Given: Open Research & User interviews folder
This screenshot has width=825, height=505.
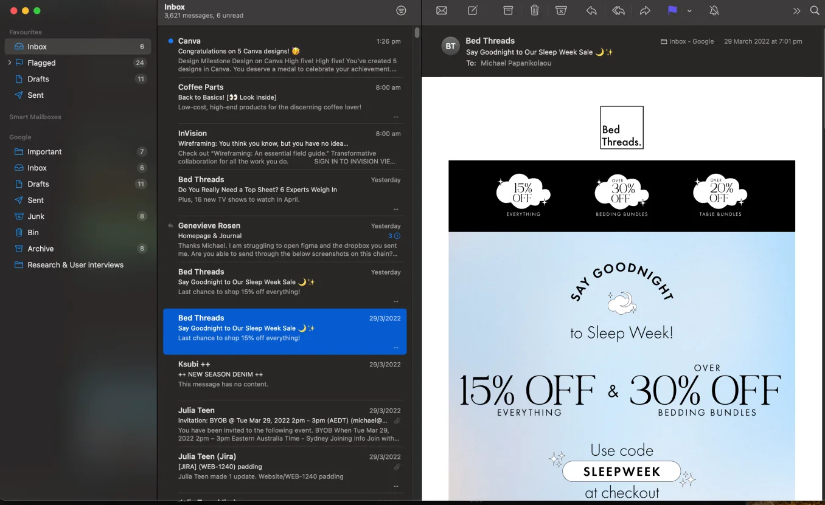Looking at the screenshot, I should [x=78, y=265].
